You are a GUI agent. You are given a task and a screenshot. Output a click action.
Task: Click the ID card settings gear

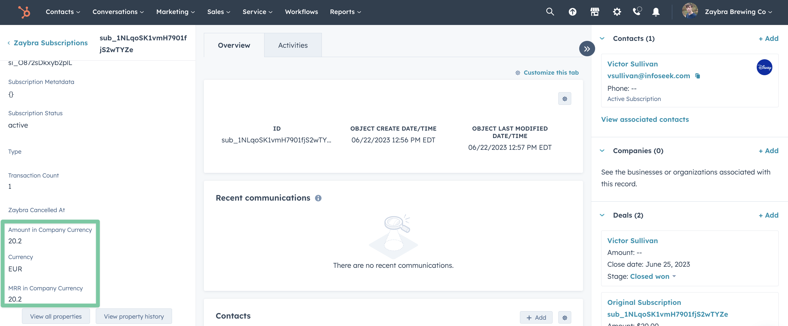(564, 99)
